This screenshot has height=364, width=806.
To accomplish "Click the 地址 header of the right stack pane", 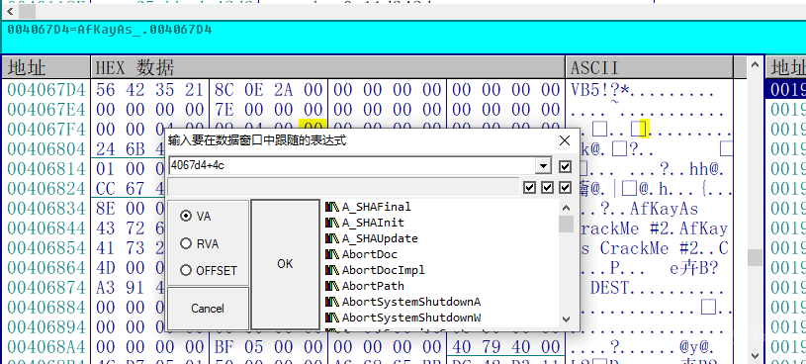I will click(x=786, y=67).
